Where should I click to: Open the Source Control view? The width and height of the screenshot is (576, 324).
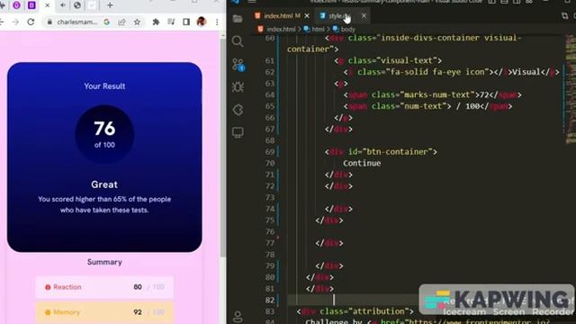[x=238, y=65]
